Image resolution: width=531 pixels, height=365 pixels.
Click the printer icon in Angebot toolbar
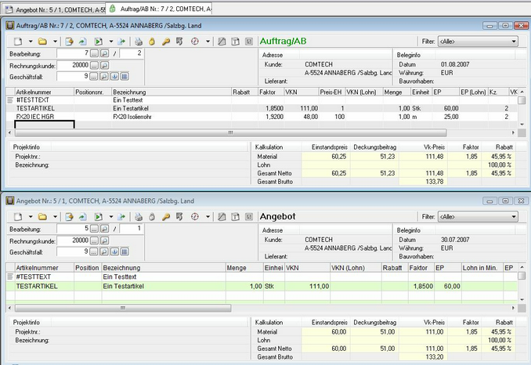tap(138, 217)
